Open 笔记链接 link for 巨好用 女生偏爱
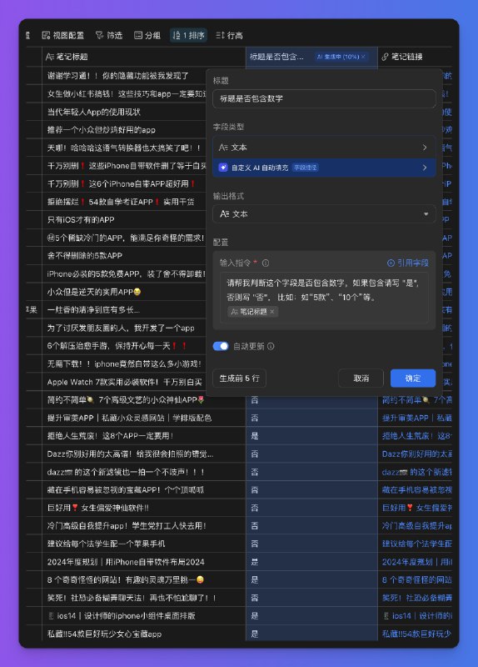Screen dimensions: 478x667 (417, 508)
